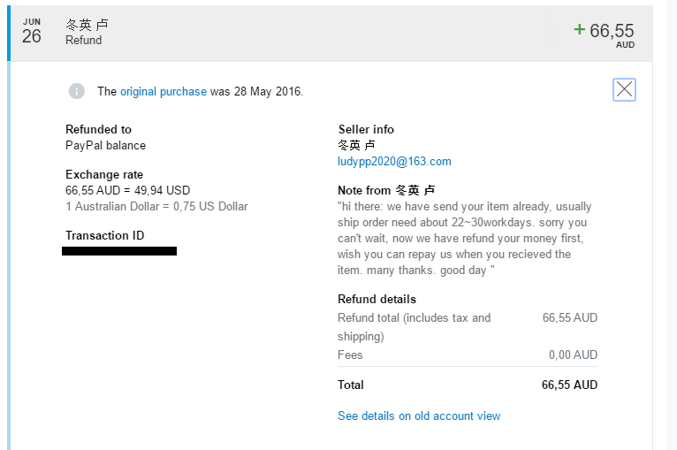The image size is (677, 450).
Task: Click the redacted Transaction ID bar
Action: (119, 251)
